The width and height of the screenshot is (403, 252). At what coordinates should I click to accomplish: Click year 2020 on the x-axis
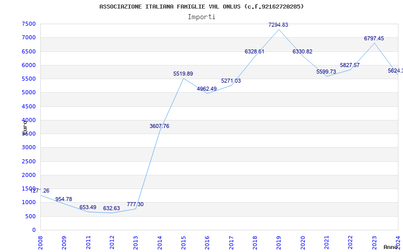[x=303, y=243]
